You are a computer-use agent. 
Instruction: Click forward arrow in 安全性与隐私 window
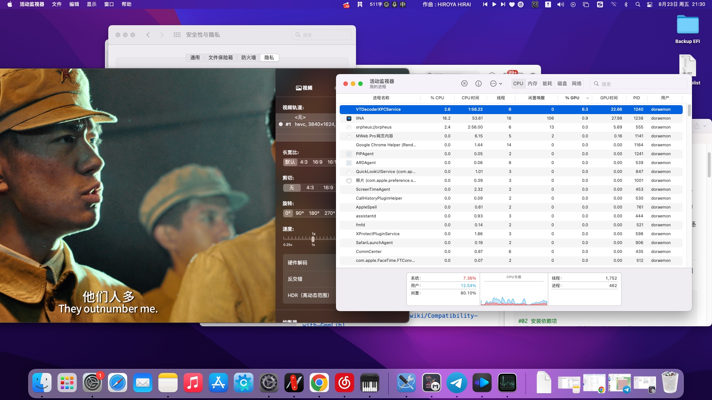[162, 35]
